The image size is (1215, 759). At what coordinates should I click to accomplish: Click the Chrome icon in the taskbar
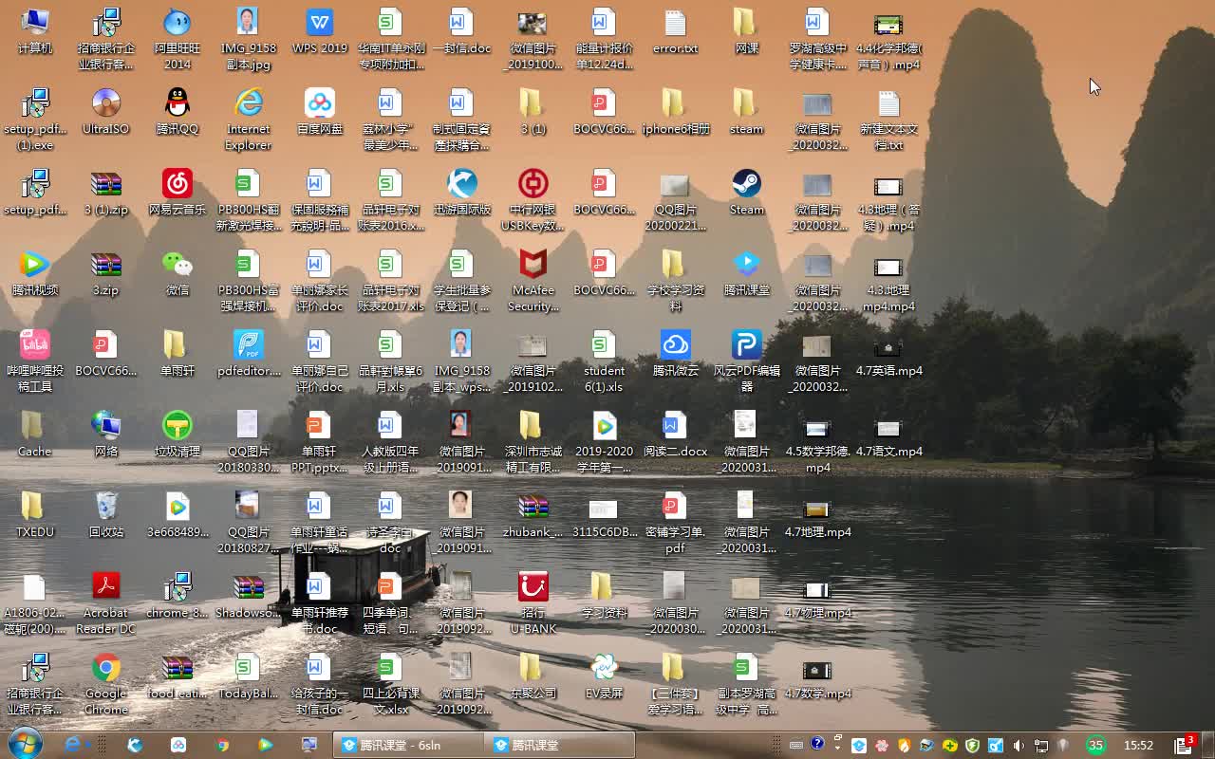pos(222,745)
